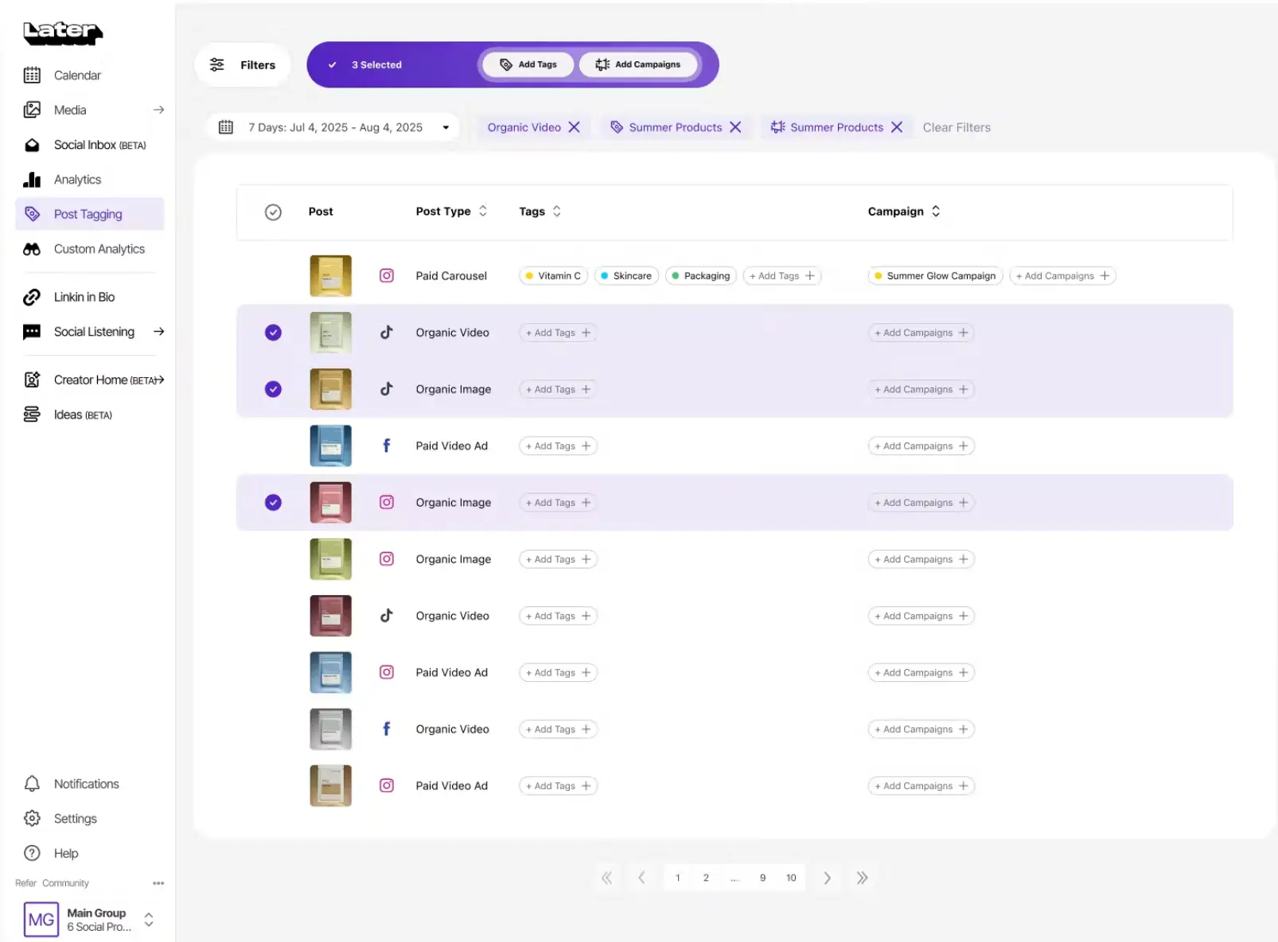The image size is (1278, 942).
Task: Click the Custom Analytics binoculars icon
Action: [x=32, y=249]
